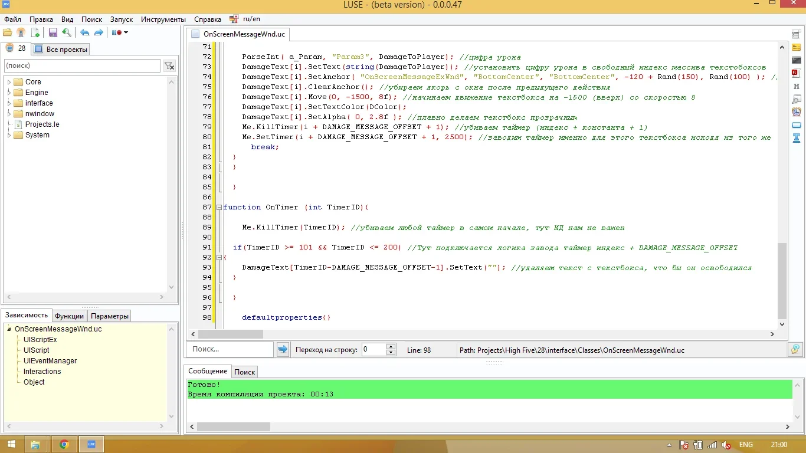This screenshot has height=453, width=806.
Task: Collapse the code fold at line 92
Action: point(219,257)
